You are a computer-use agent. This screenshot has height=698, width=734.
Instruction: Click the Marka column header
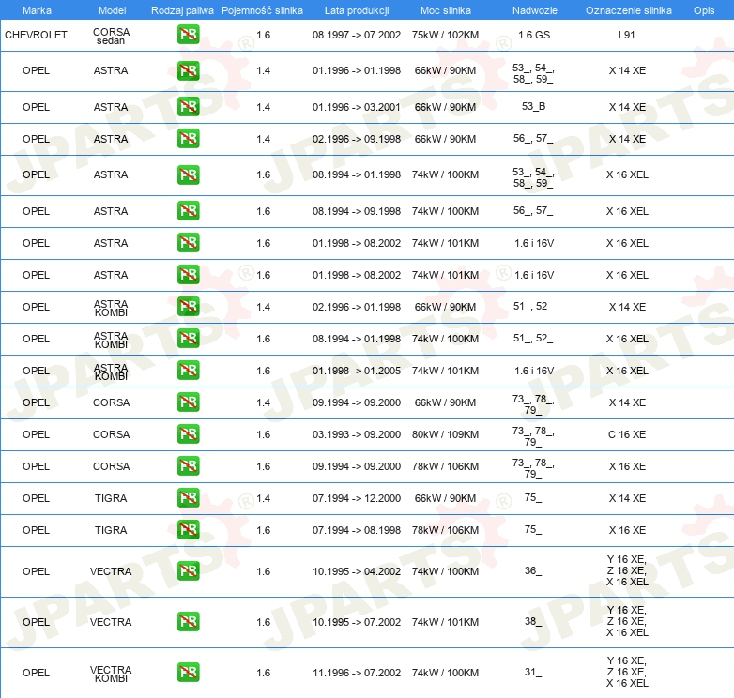click(x=36, y=10)
